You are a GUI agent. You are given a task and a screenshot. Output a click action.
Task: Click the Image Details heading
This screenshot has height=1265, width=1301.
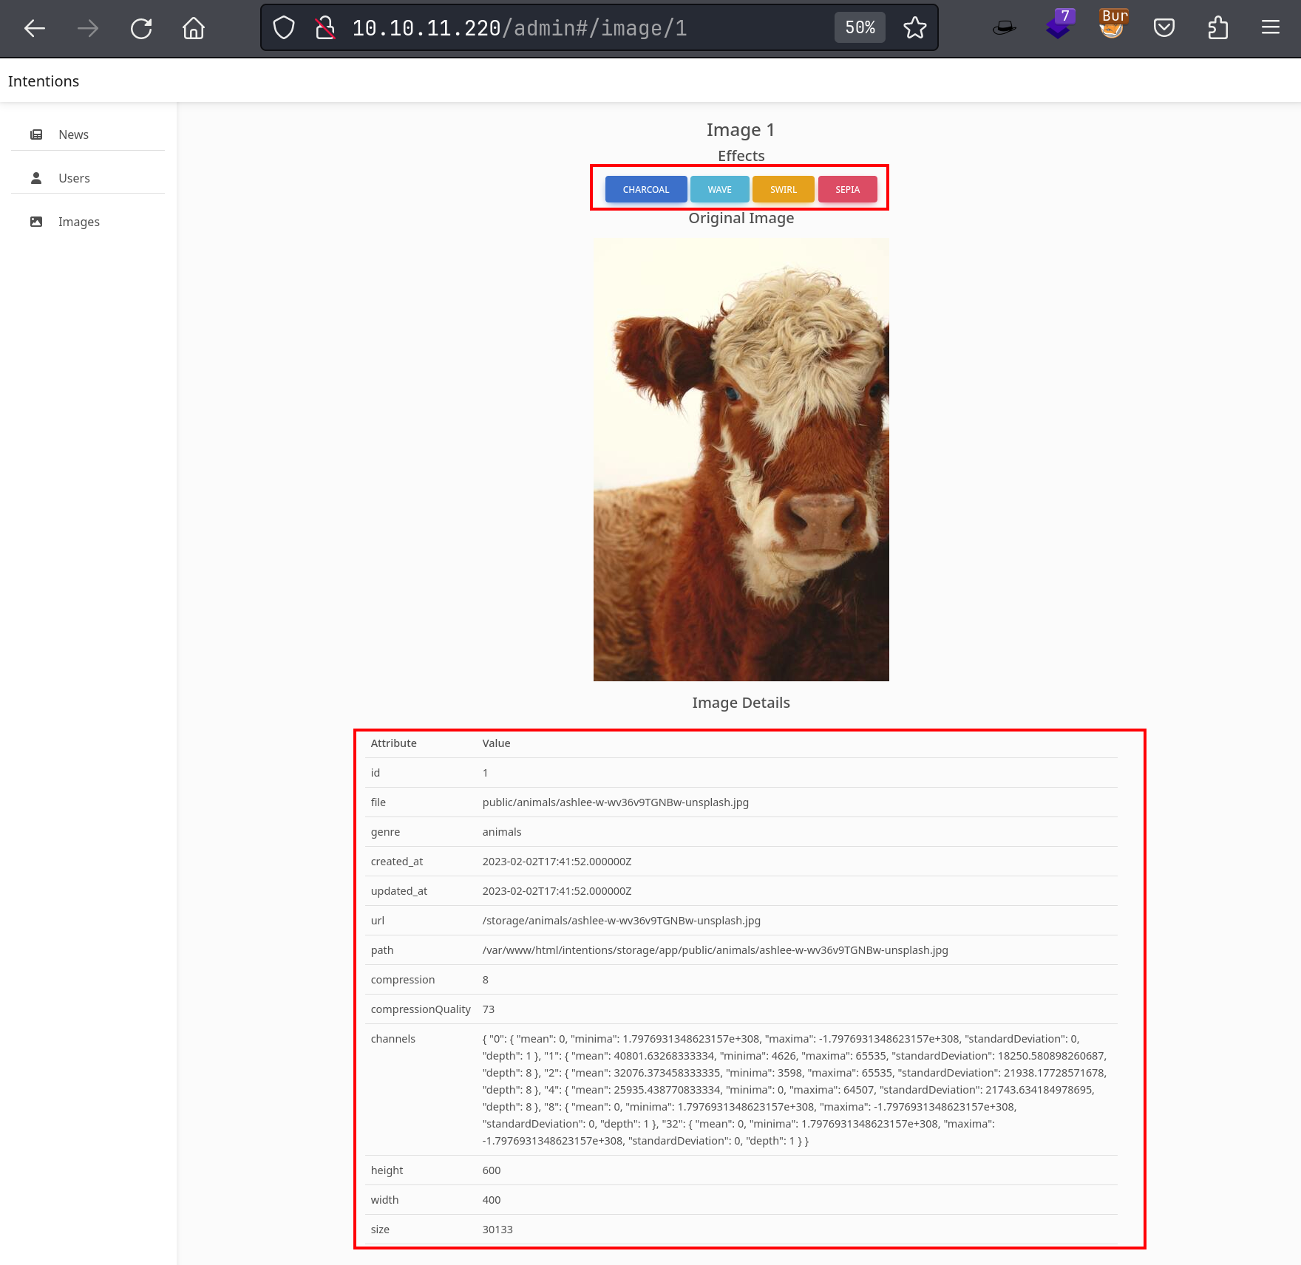pyautogui.click(x=741, y=703)
